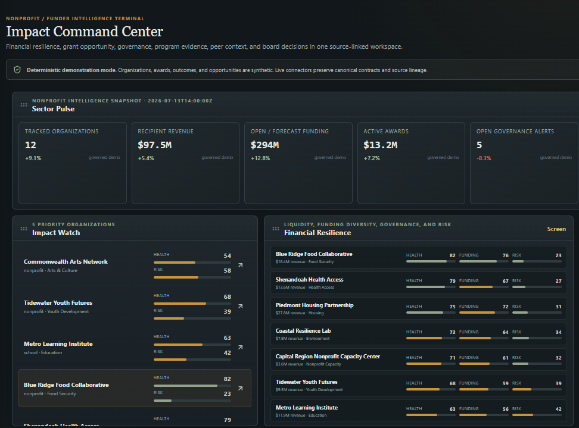Open Coastal Resilience Lab row

(x=418, y=334)
